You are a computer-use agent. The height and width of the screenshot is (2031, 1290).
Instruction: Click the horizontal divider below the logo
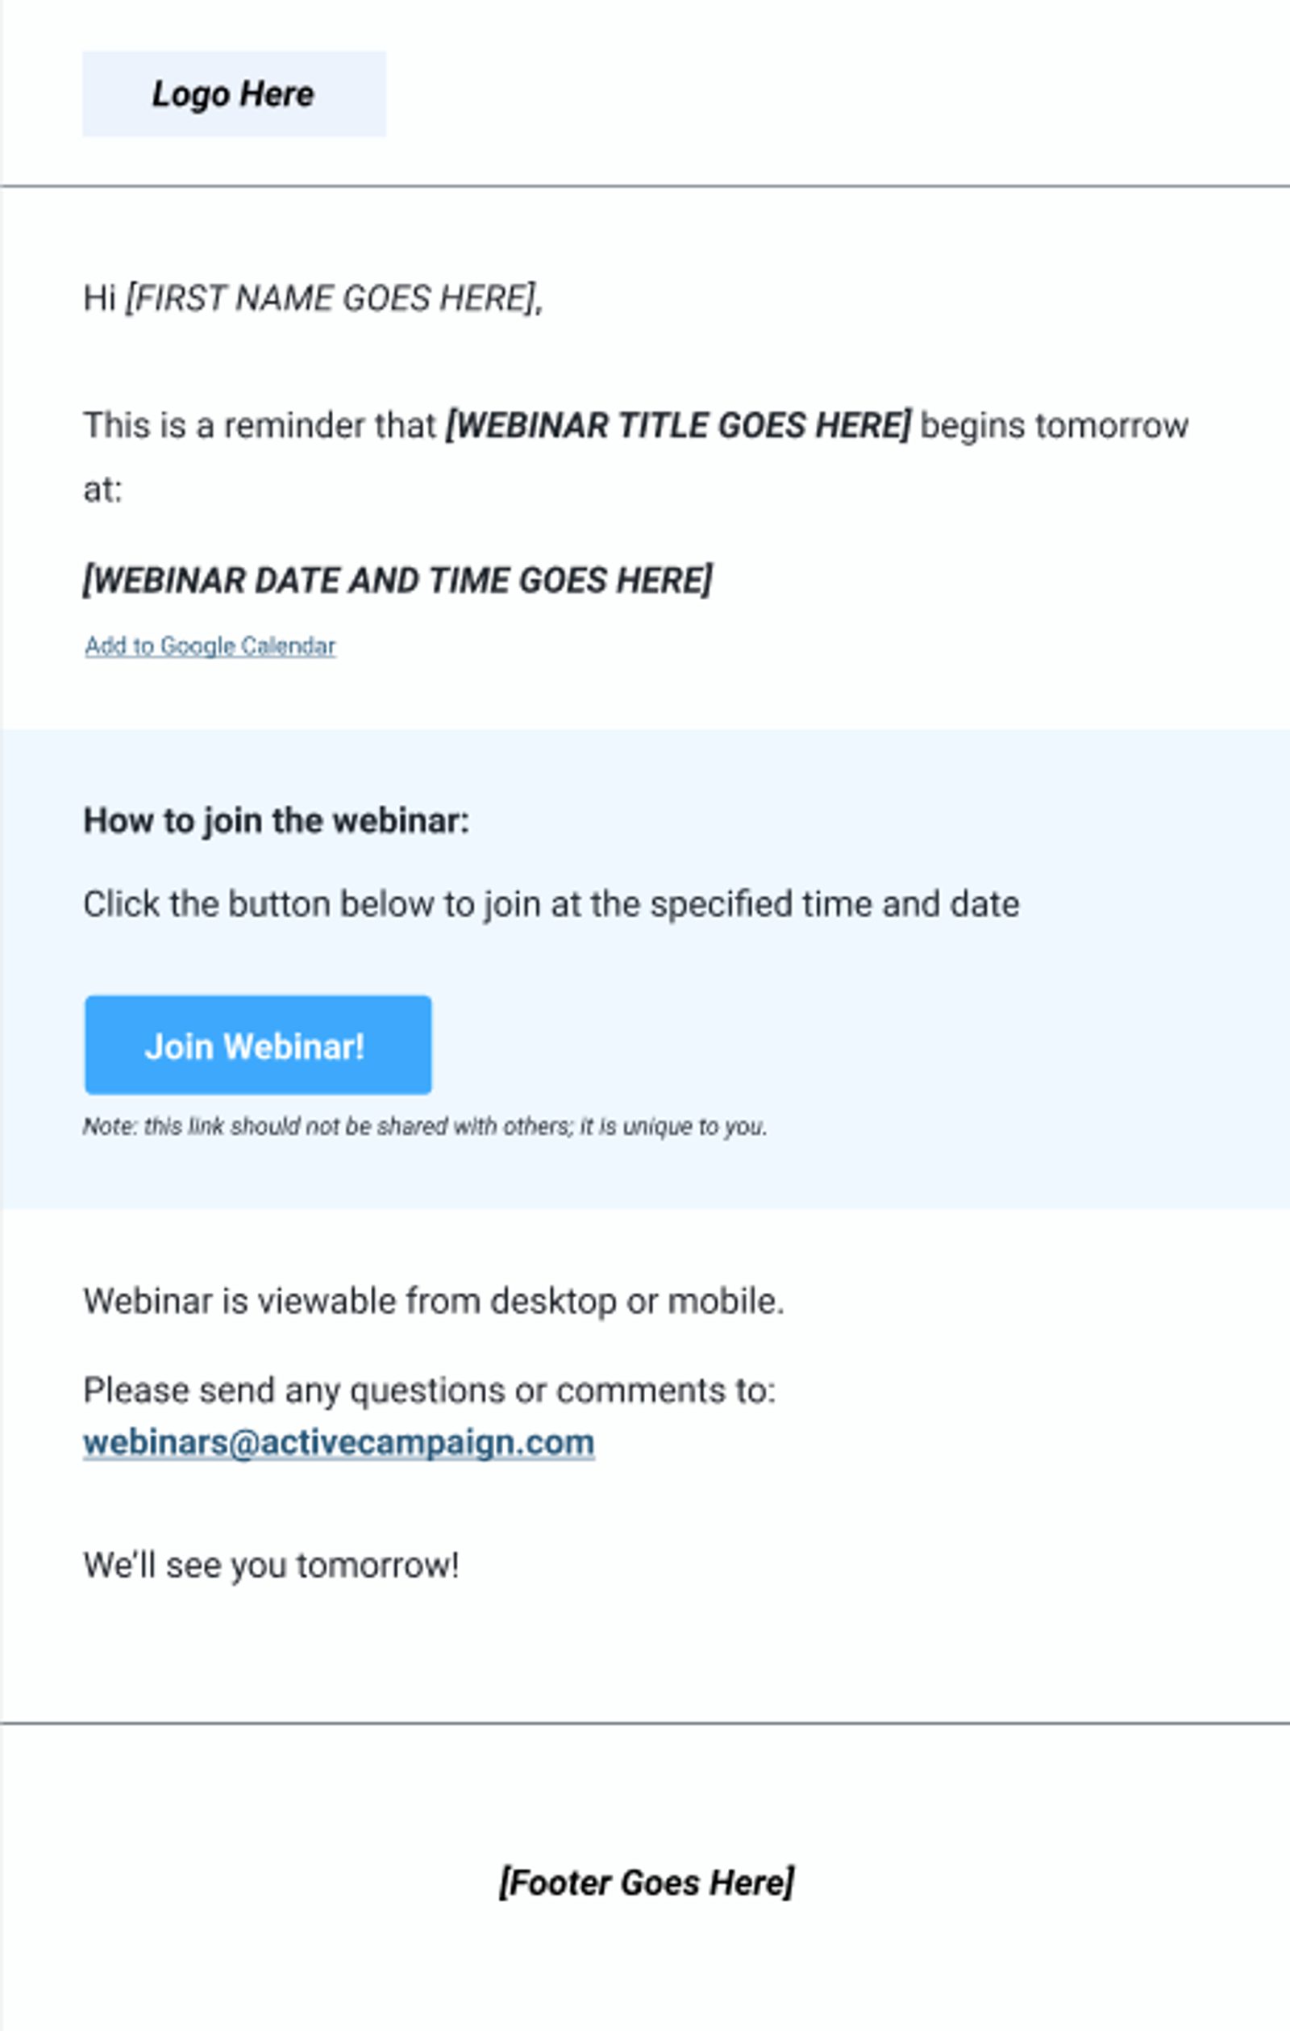[x=645, y=186]
